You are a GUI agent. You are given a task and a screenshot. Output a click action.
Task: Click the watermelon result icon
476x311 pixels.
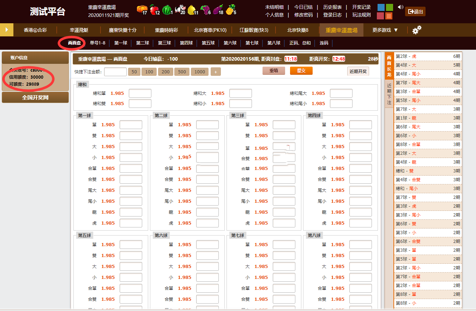click(167, 10)
